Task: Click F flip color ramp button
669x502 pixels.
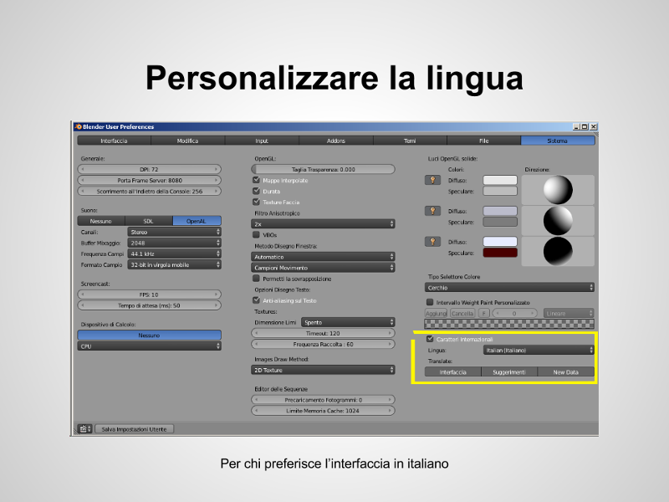Action: pos(484,313)
